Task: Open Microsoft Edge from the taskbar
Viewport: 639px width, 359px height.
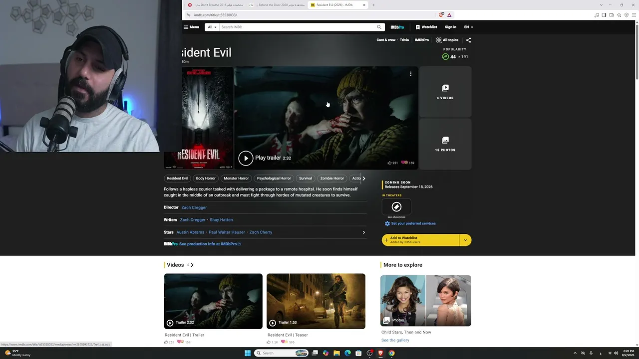Action: pos(347,353)
